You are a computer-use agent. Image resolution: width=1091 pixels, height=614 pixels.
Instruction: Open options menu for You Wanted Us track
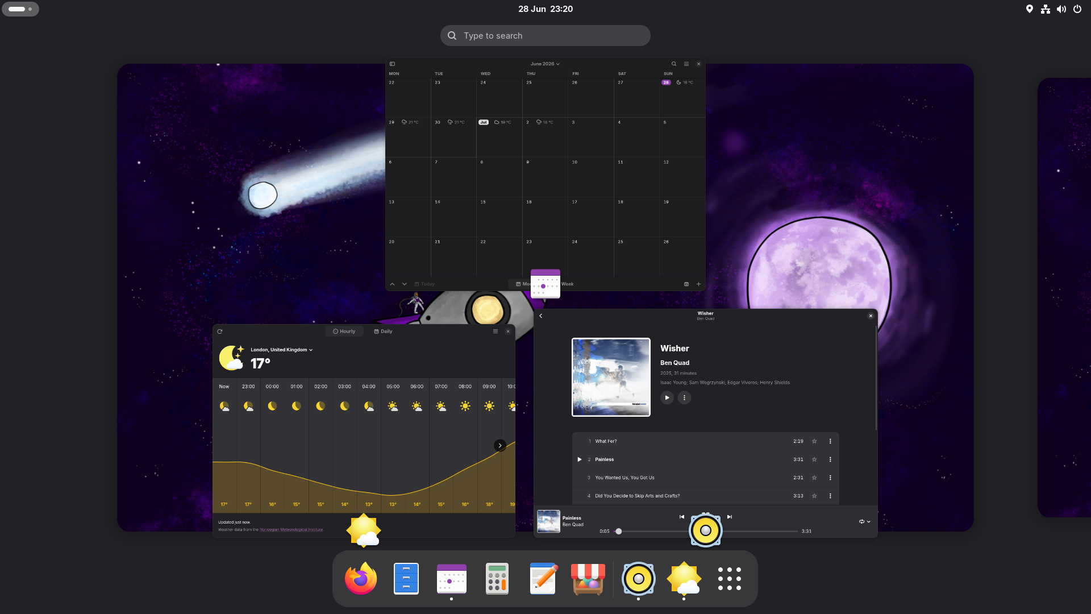[830, 478]
